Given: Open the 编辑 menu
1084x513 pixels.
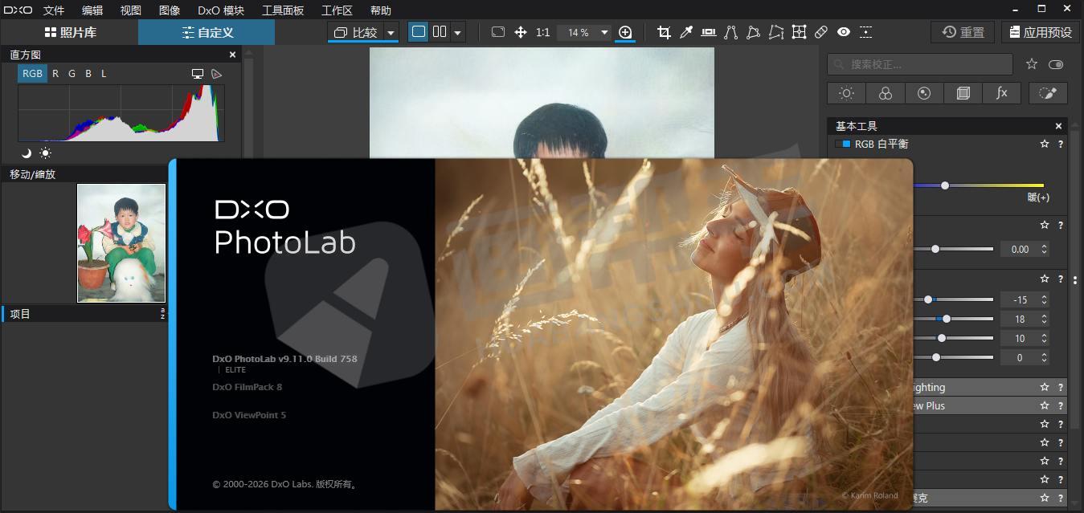Looking at the screenshot, I should click(x=92, y=10).
